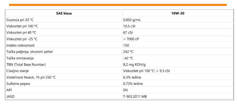
Task: Select the 10,5 cSt value
Action: [129, 26]
